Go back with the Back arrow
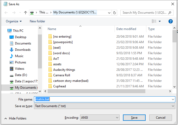 pos(6,13)
